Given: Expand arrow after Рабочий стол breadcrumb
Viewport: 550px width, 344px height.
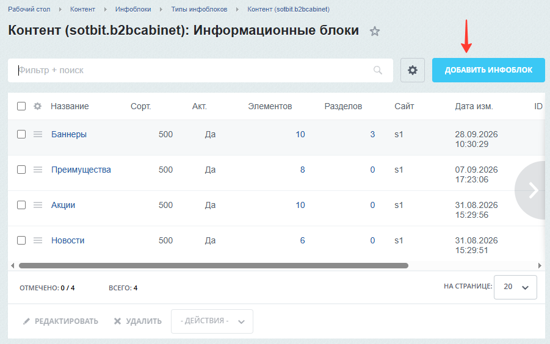Looking at the screenshot, I should pyautogui.click(x=60, y=10).
